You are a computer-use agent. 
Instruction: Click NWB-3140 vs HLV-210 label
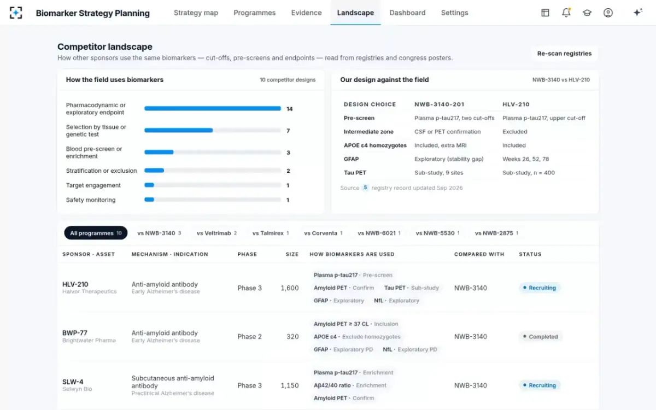561,80
